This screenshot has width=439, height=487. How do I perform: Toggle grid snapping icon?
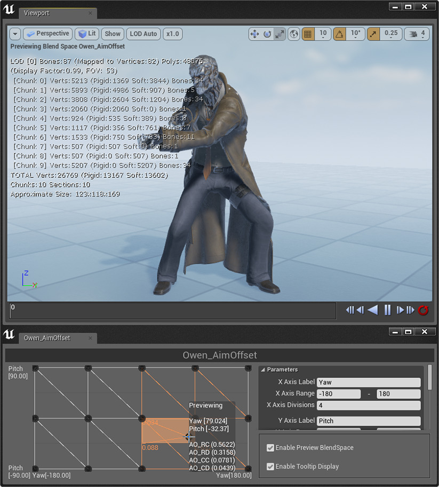pos(308,34)
